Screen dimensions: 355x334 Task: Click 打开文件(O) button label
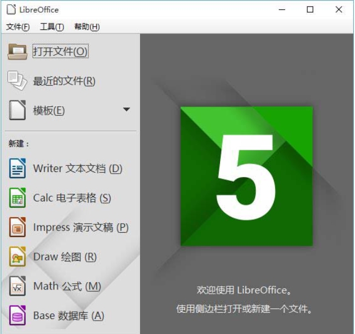pyautogui.click(x=61, y=51)
